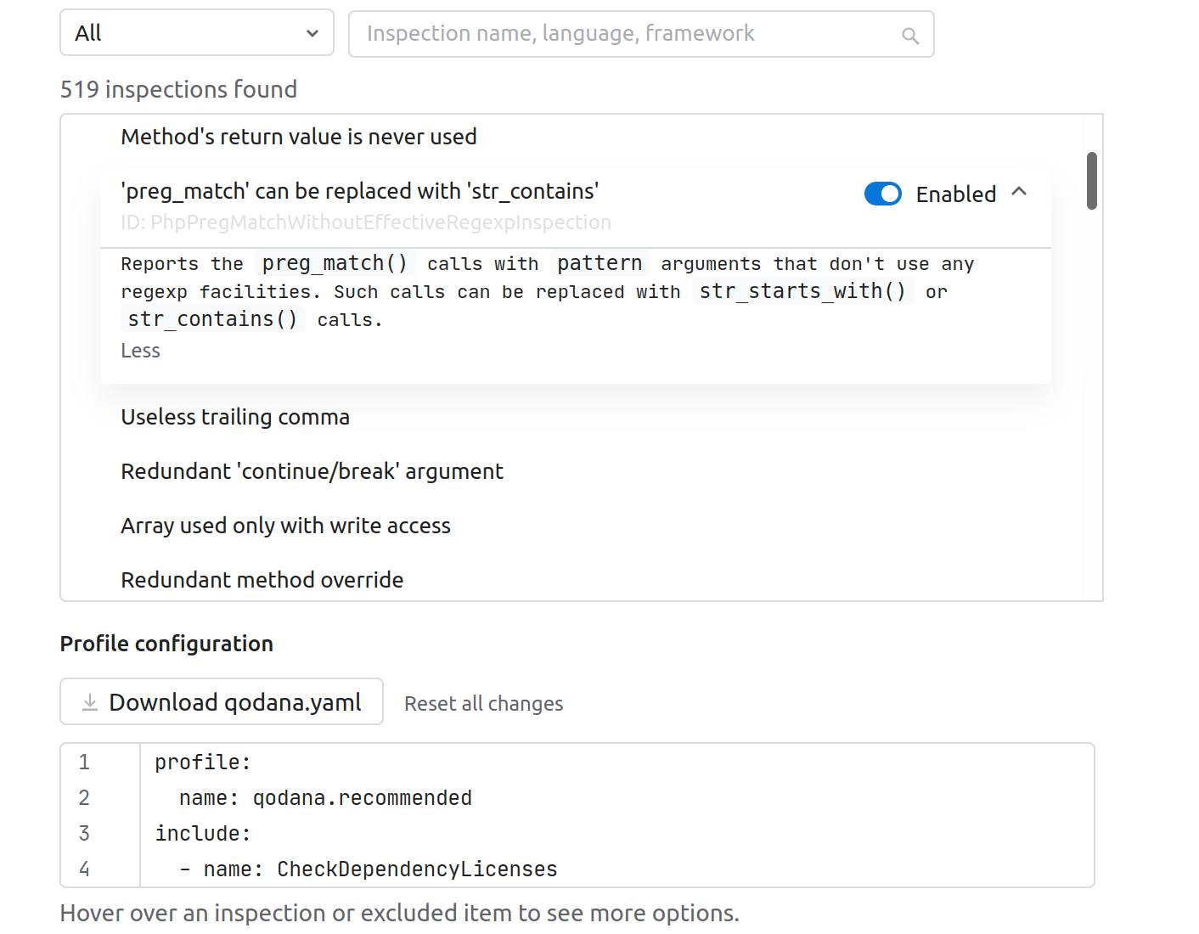Click Reset all changes link
This screenshot has height=934, width=1199.
tap(483, 704)
